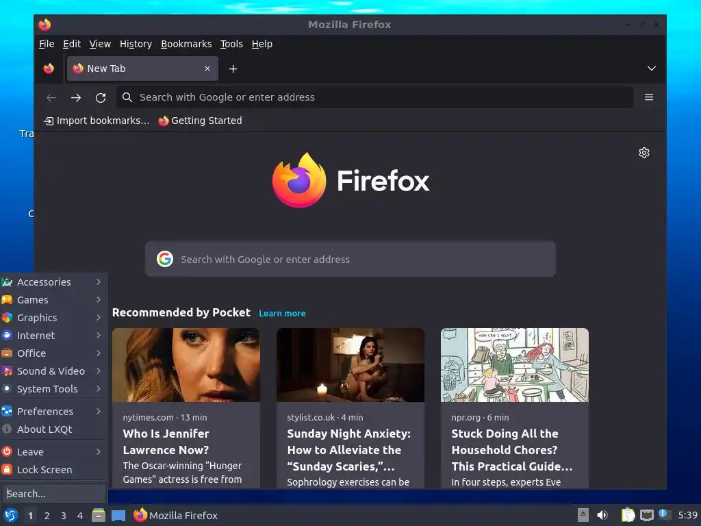Click the Google logo in page search box
The height and width of the screenshot is (526, 701).
click(x=165, y=259)
